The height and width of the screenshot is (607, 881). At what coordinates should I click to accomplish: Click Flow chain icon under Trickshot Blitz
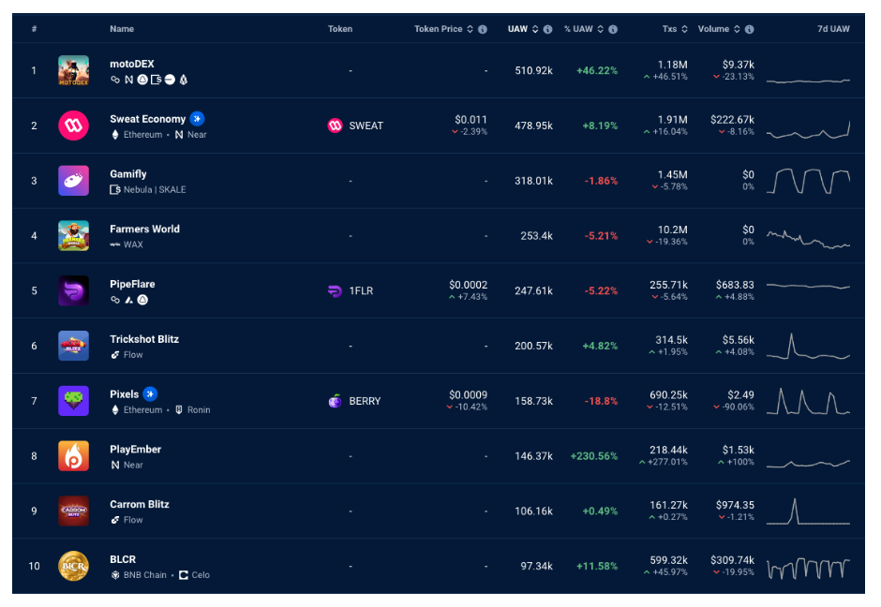[x=115, y=355]
